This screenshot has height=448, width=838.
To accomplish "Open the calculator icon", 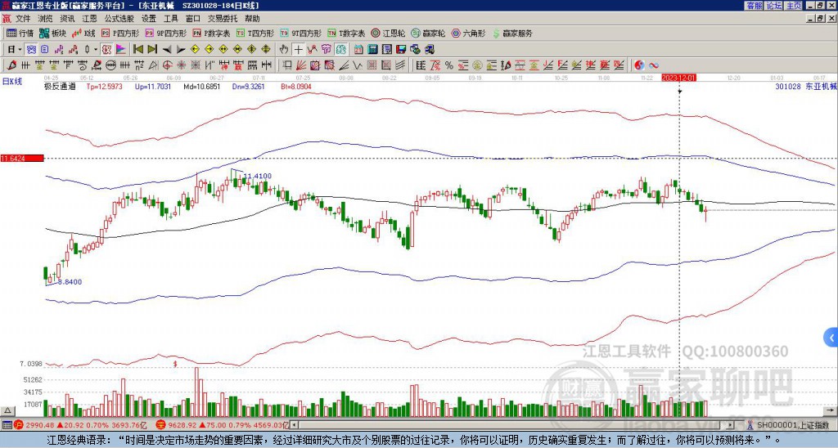I will click(373, 49).
